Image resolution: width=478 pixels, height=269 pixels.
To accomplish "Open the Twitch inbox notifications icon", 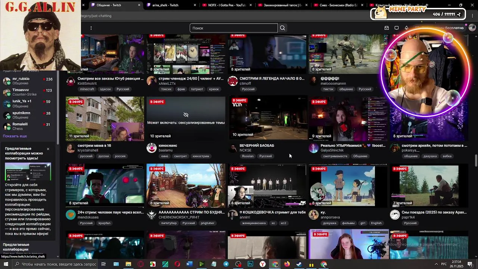I will click(387, 28).
